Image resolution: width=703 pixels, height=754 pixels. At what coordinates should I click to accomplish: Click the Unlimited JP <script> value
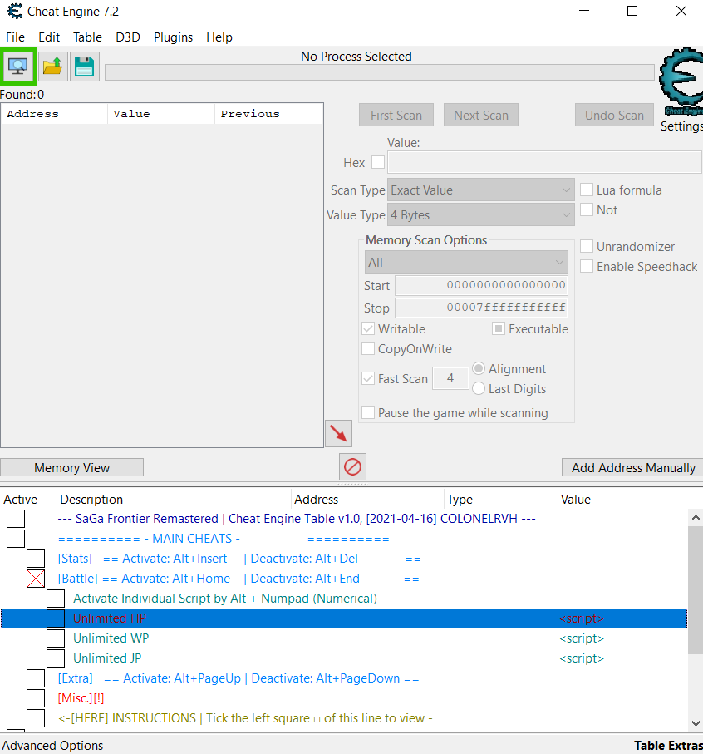pos(582,658)
